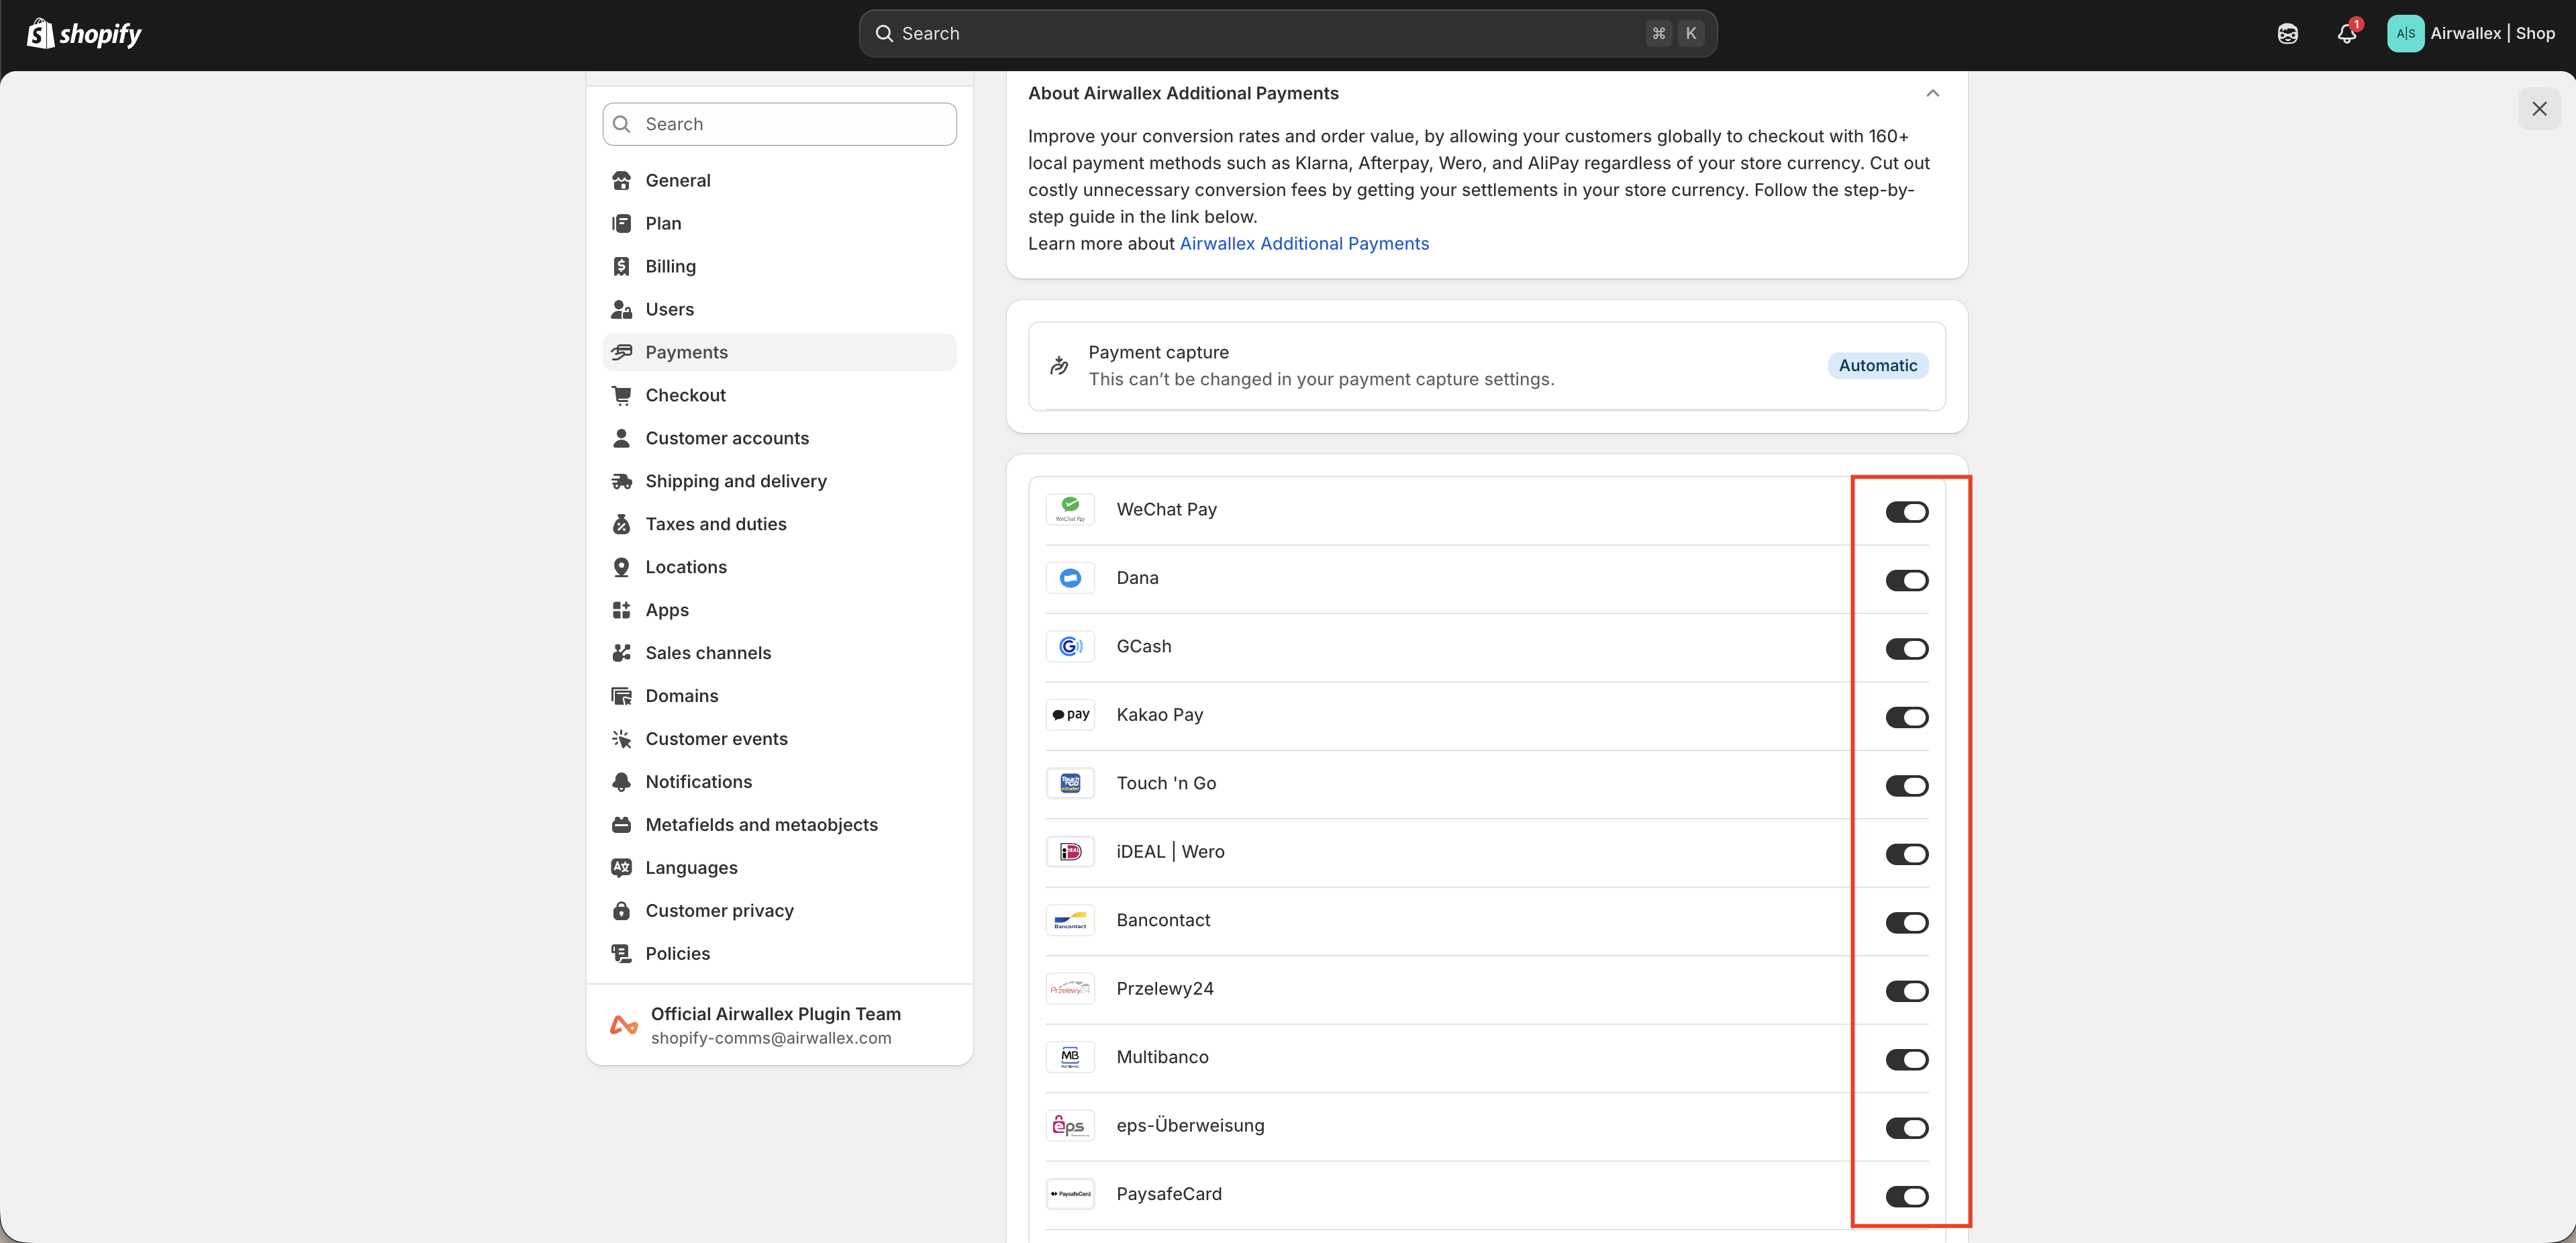The image size is (2576, 1243).
Task: Click the Locations pin icon
Action: point(621,568)
